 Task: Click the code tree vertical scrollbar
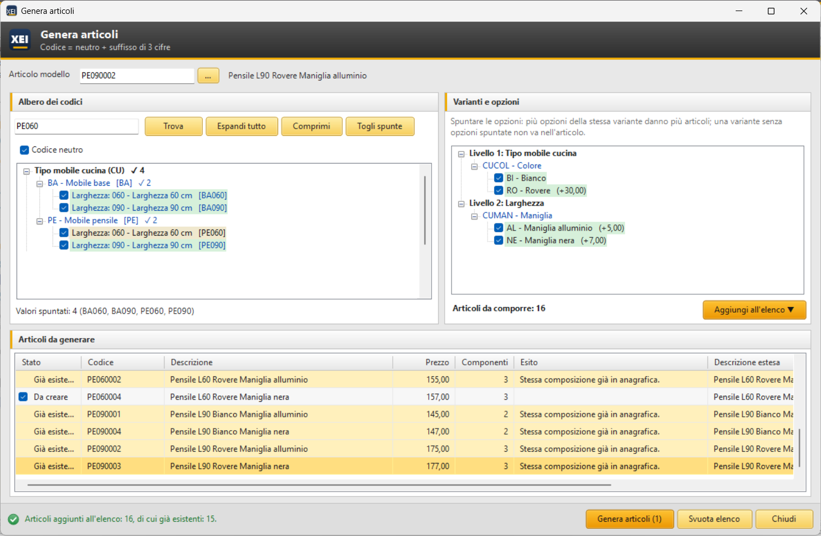point(425,211)
